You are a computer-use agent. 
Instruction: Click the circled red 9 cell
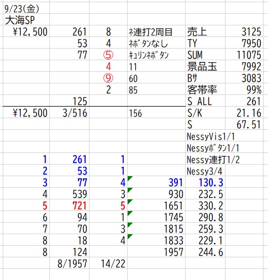click(108, 78)
